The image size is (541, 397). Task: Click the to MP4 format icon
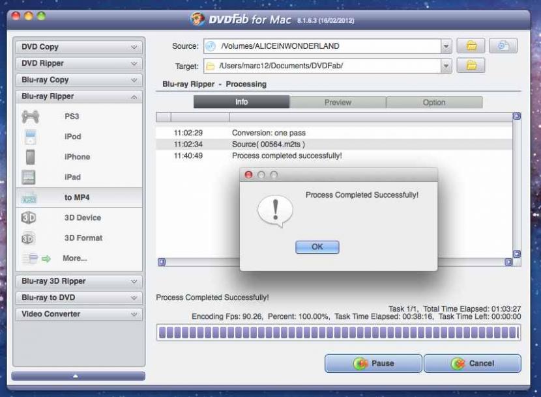(x=29, y=198)
